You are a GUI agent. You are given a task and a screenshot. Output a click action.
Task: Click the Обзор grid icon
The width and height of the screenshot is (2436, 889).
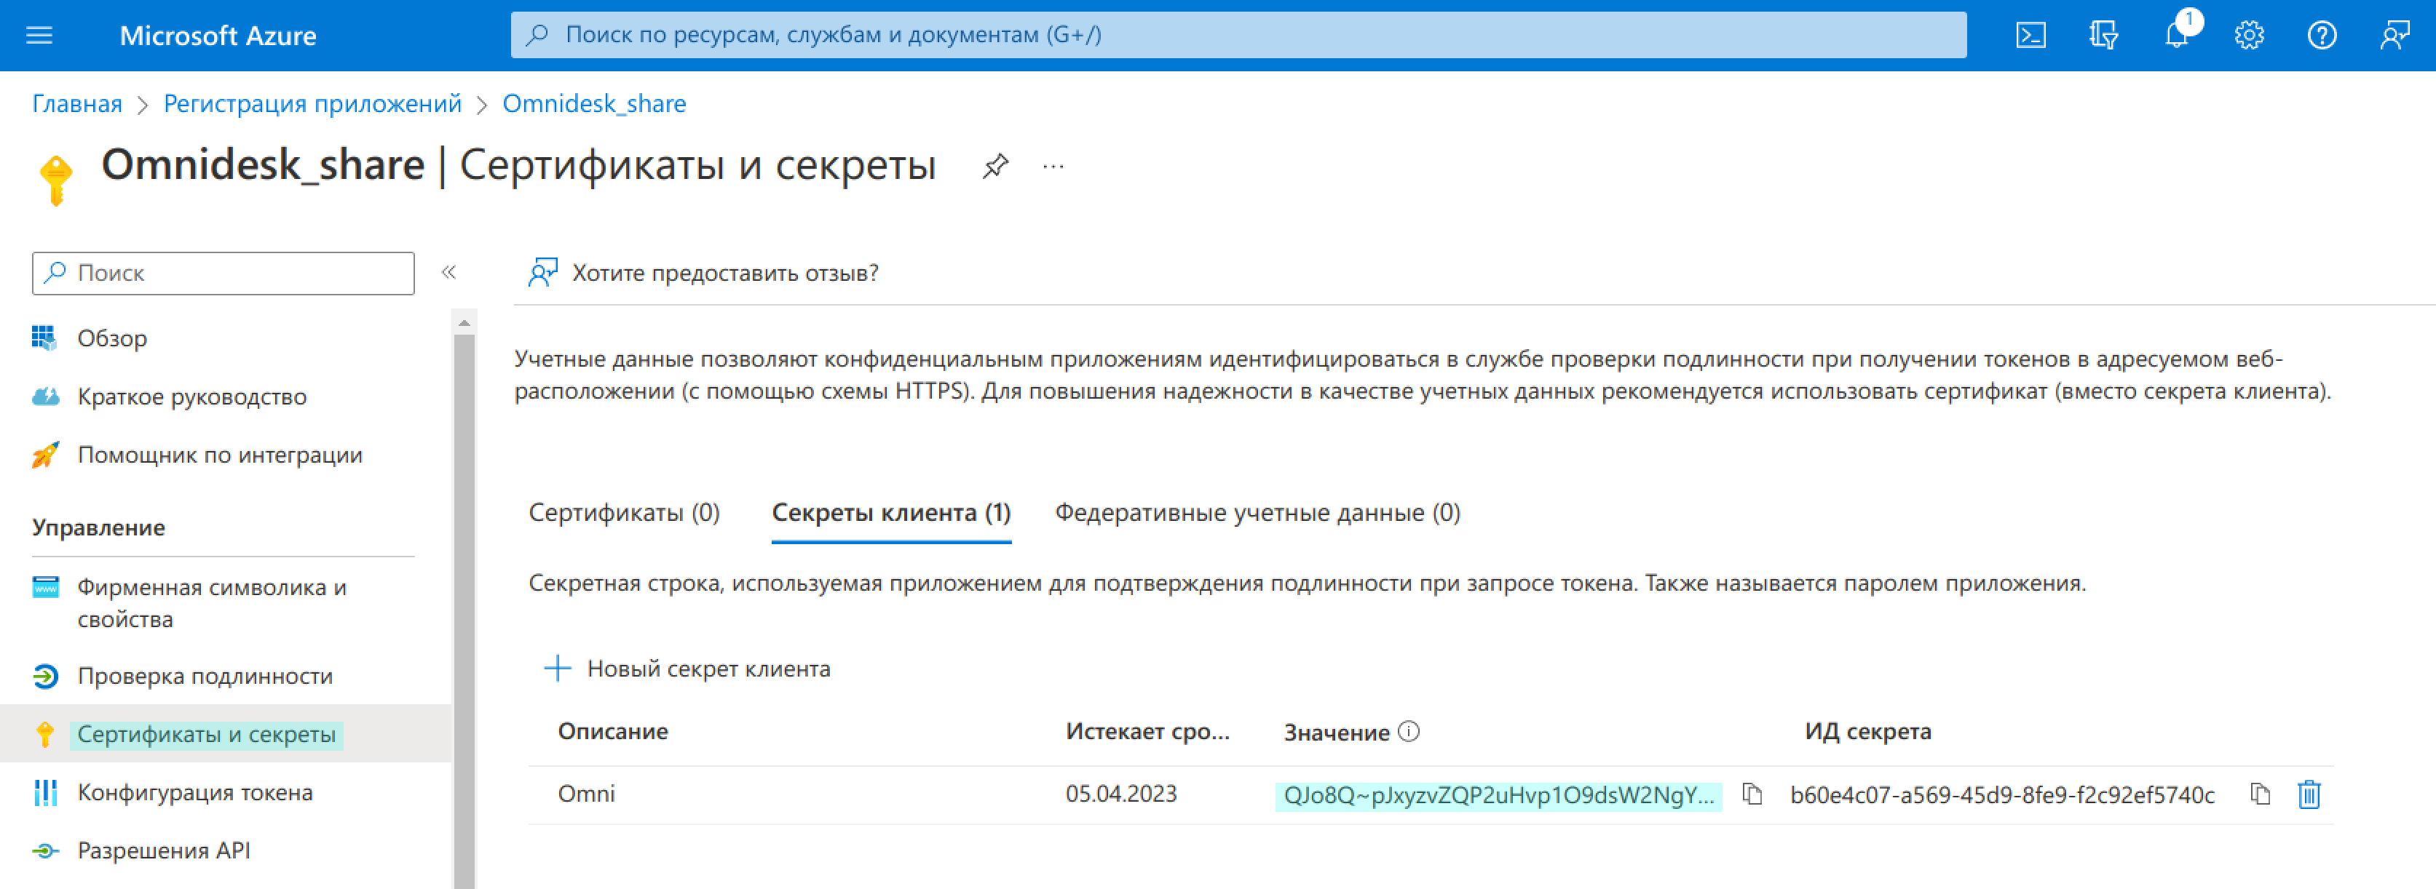44,338
